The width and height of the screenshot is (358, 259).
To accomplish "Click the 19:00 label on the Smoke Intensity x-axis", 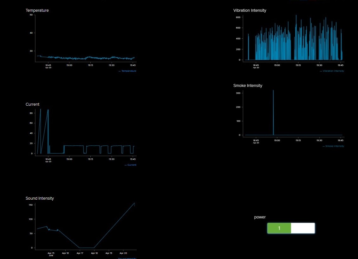I will pos(277,140).
